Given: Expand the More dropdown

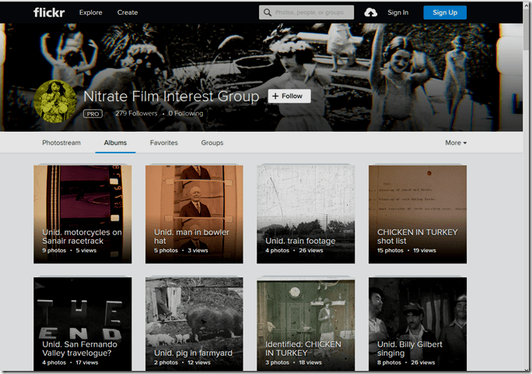Looking at the screenshot, I should (456, 143).
